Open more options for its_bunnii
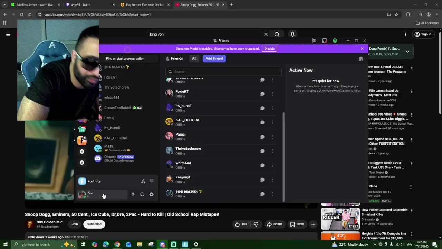442x249 pixels. click(273, 108)
